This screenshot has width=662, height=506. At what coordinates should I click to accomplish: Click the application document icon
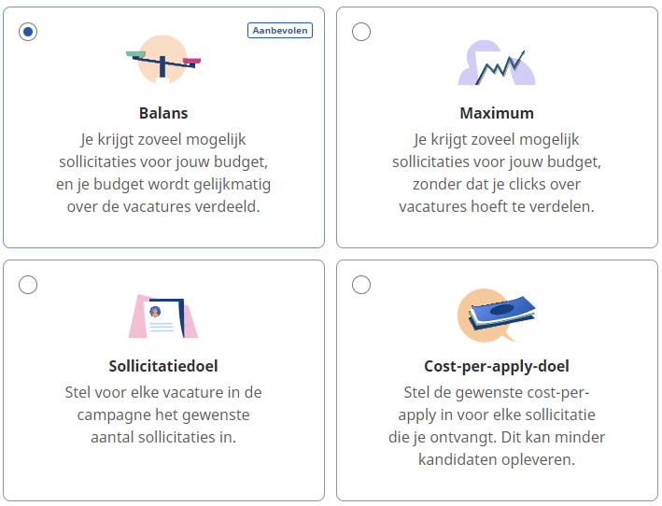tap(163, 316)
